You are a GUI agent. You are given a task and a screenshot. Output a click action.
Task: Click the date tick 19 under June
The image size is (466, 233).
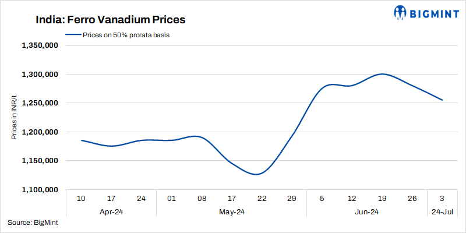382,199
